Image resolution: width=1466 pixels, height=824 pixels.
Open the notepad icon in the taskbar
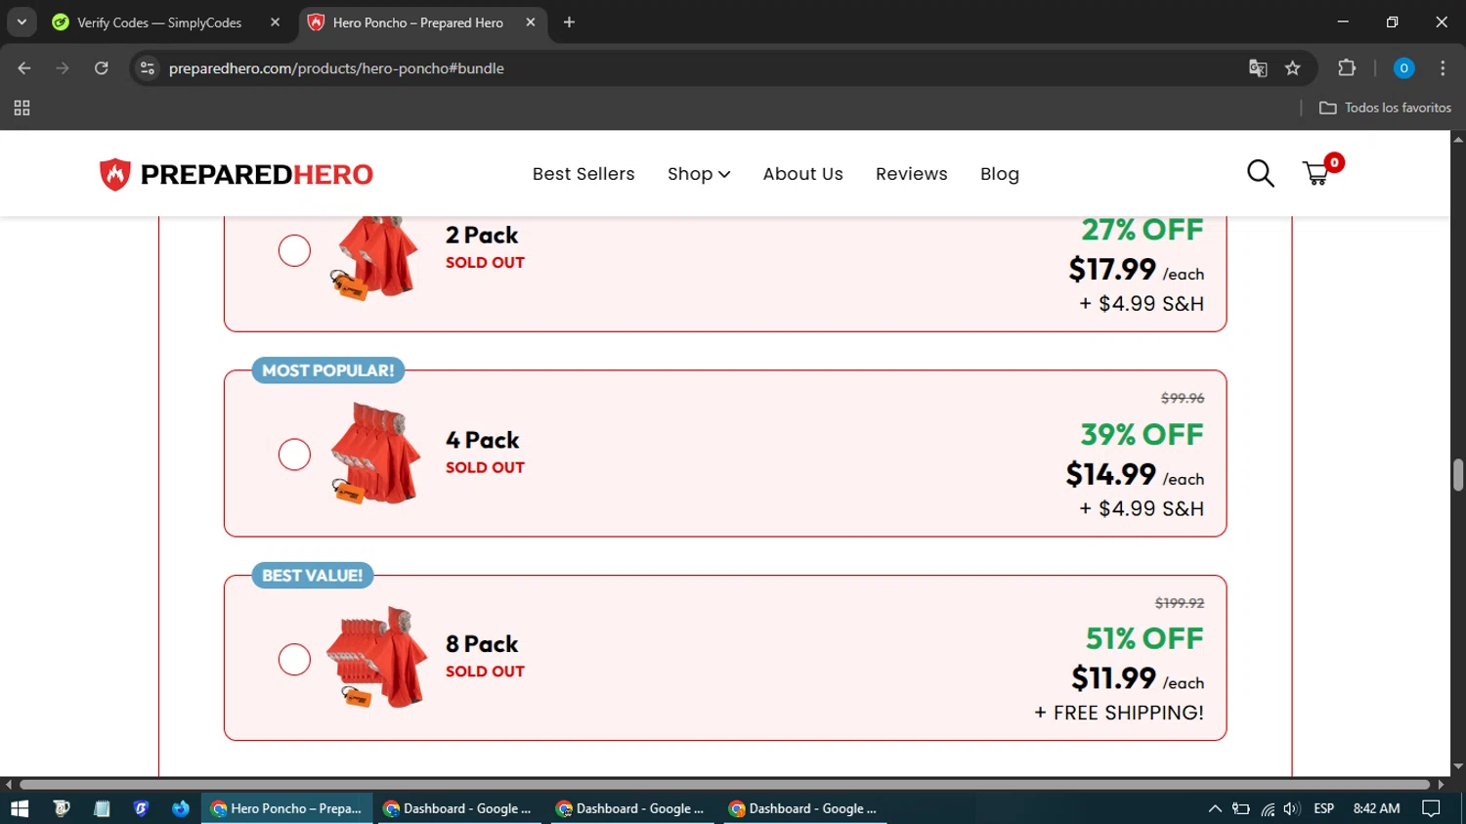coord(102,808)
